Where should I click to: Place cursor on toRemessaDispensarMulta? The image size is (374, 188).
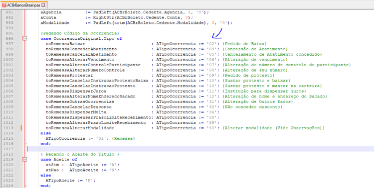76,112
